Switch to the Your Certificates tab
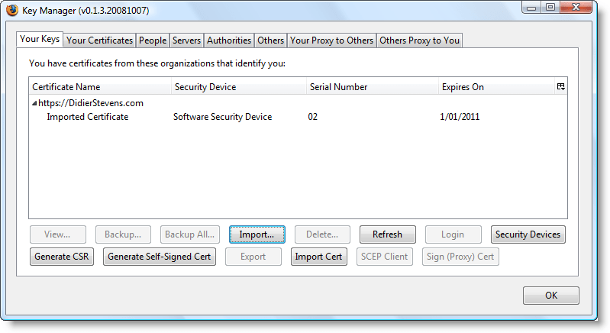The width and height of the screenshot is (610, 333). pyautogui.click(x=99, y=40)
